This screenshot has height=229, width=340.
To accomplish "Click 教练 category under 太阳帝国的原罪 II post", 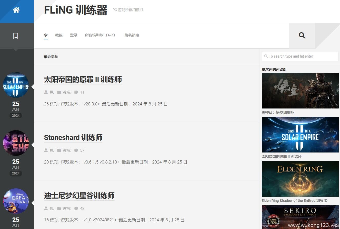I will click(67, 92).
